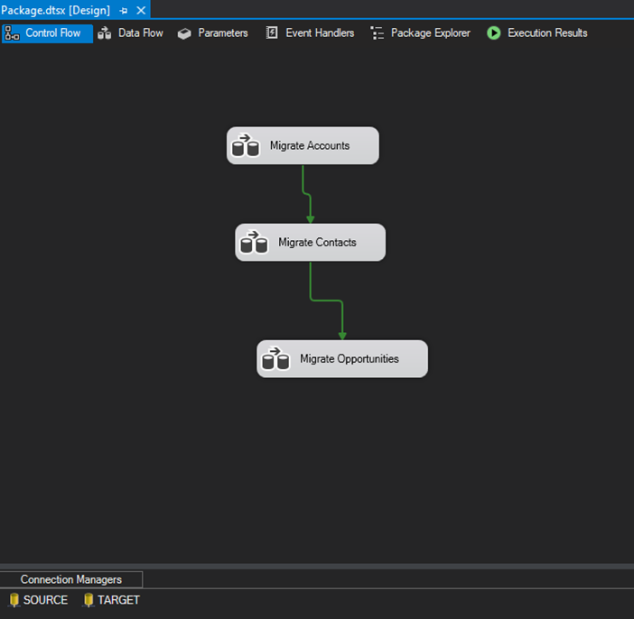Open the Package Explorer tab

click(x=421, y=33)
